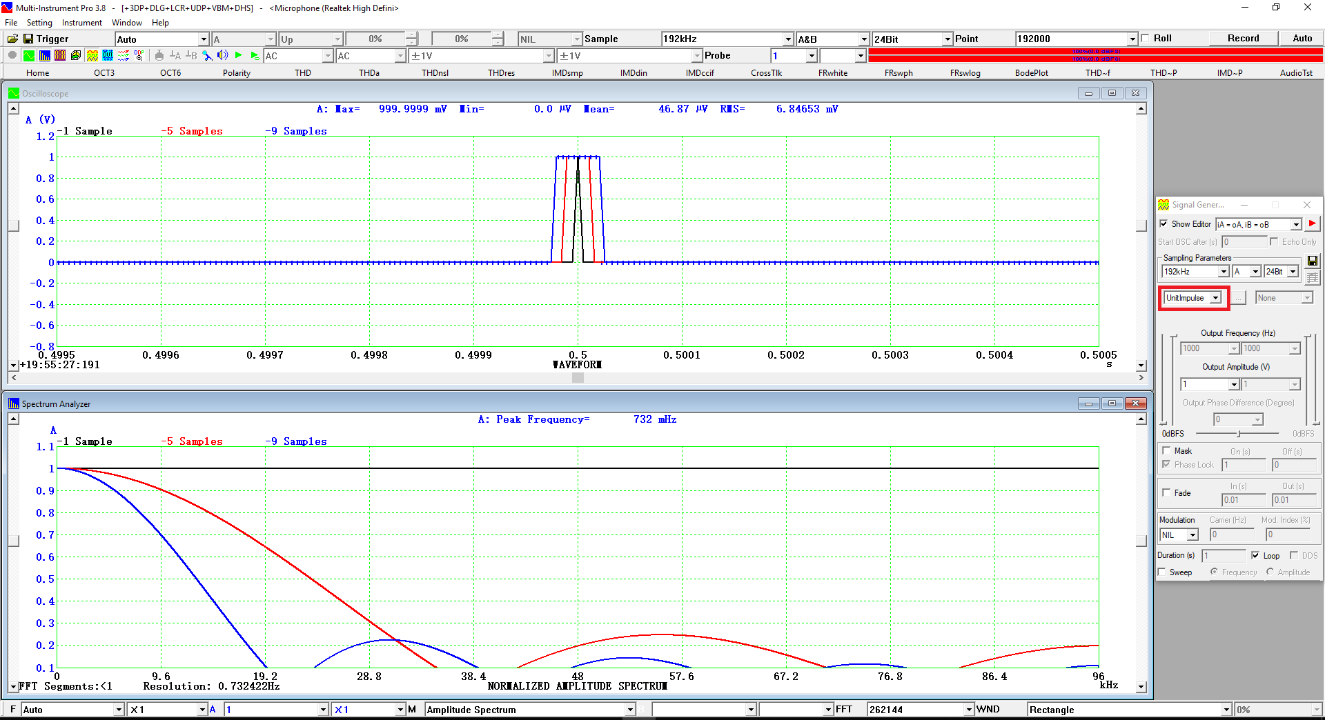
Task: Open signal generator panel settings icon
Action: [x=1313, y=277]
